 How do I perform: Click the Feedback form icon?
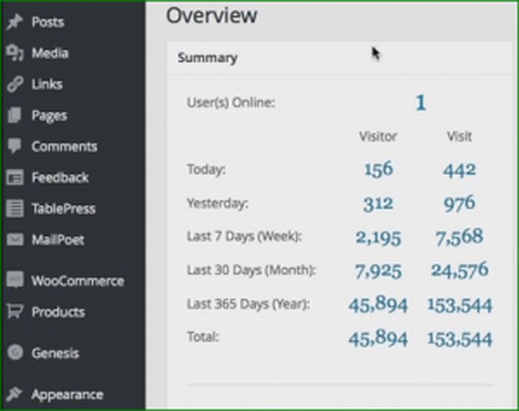click(14, 178)
